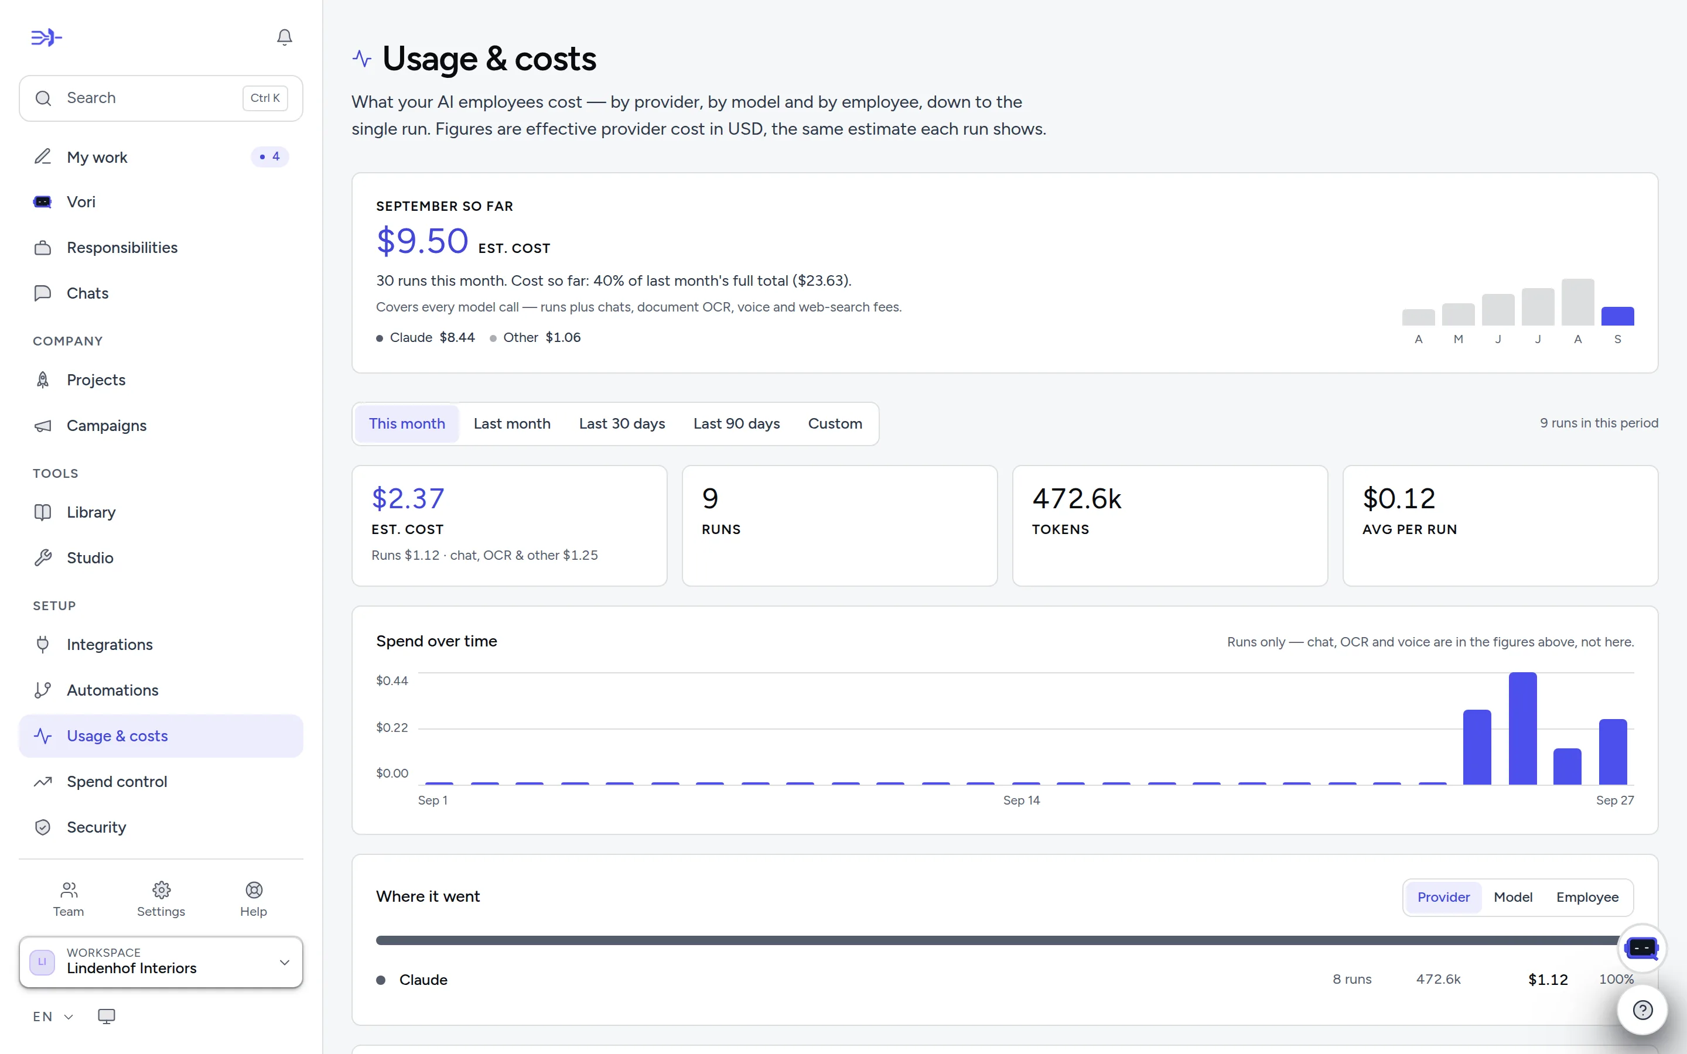Open Projects rocket icon
The image size is (1687, 1054).
point(43,380)
